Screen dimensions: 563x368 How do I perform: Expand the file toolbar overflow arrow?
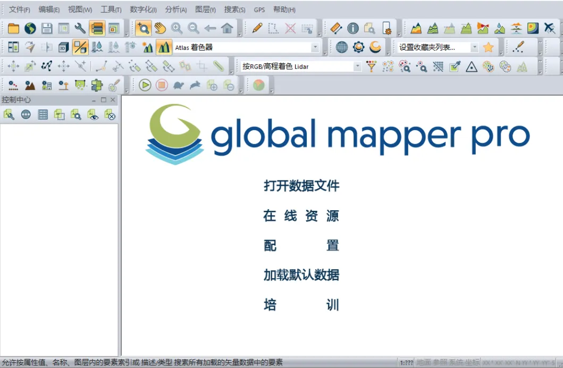(x=127, y=35)
